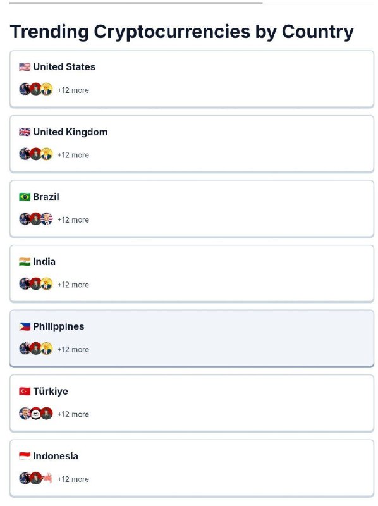
Task: Open the Brazil country name link
Action: click(46, 197)
